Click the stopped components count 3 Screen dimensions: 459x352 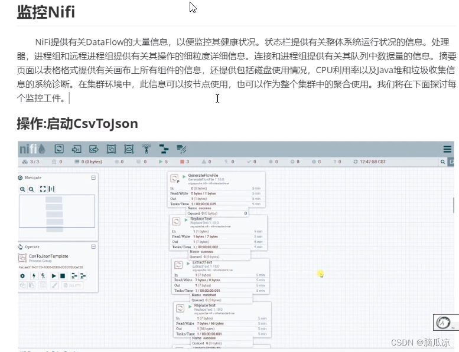pos(185,162)
